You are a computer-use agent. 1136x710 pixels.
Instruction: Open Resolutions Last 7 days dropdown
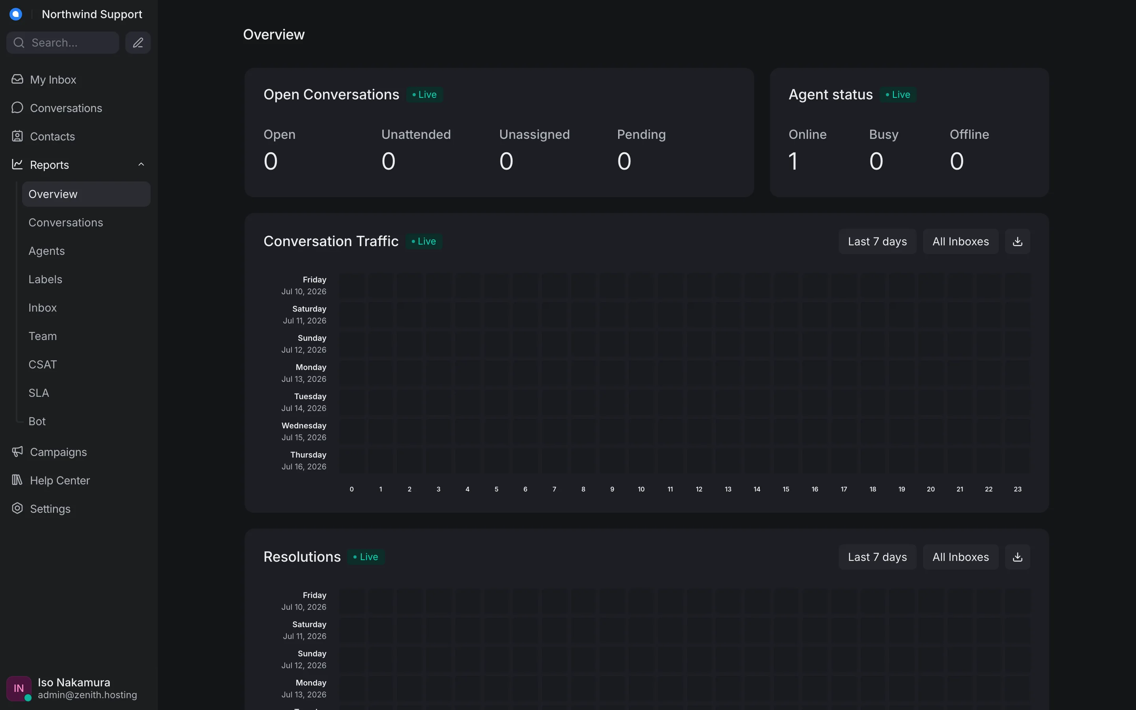[877, 557]
